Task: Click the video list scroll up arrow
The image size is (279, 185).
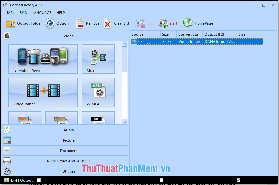Action: click(x=125, y=44)
